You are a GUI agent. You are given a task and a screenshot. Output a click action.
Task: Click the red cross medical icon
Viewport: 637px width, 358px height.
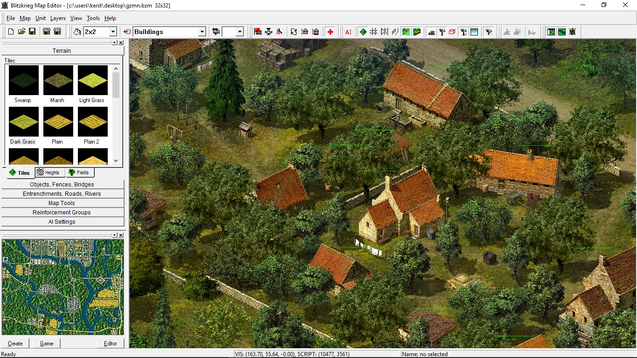click(330, 32)
